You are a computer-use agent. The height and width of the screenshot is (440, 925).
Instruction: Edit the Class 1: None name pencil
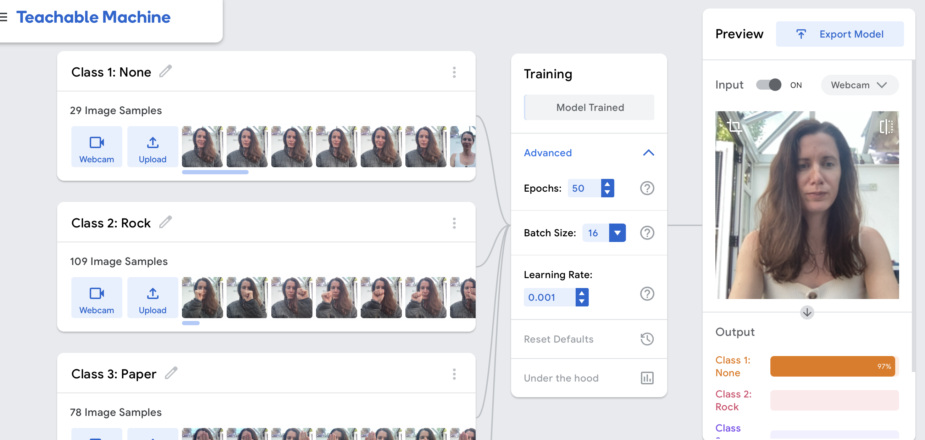(x=166, y=71)
